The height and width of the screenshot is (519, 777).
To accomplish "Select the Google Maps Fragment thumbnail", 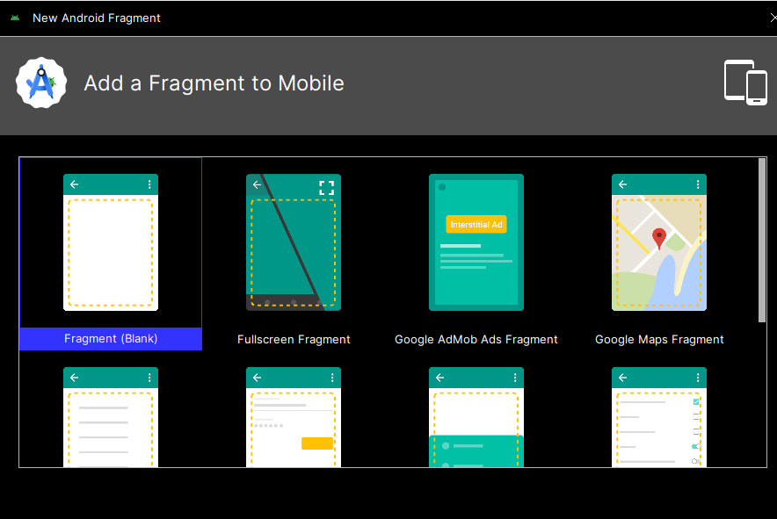I will coord(659,242).
